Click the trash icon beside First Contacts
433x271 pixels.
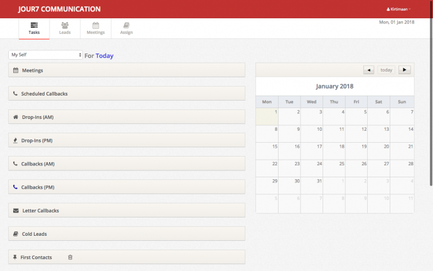(x=70, y=257)
